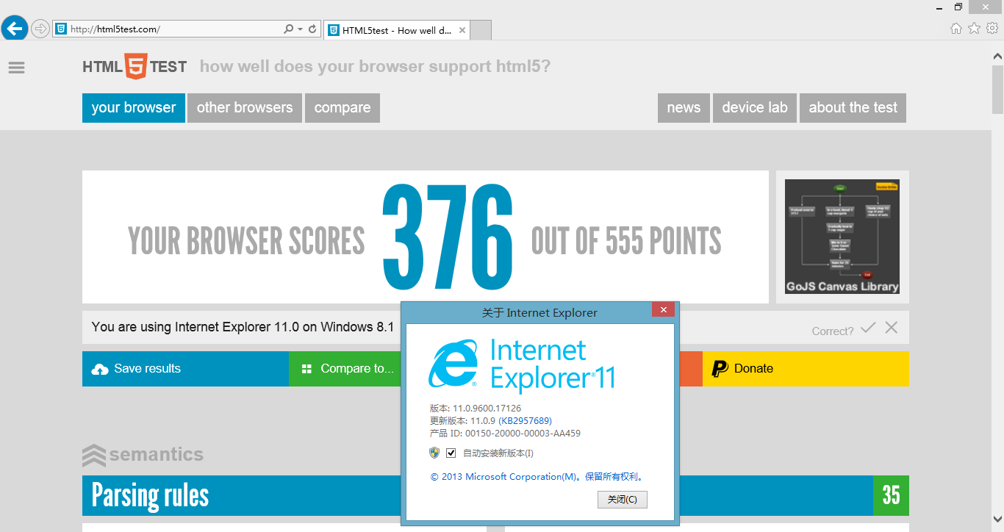Open the Home page icon
This screenshot has width=1004, height=532.
click(x=955, y=29)
